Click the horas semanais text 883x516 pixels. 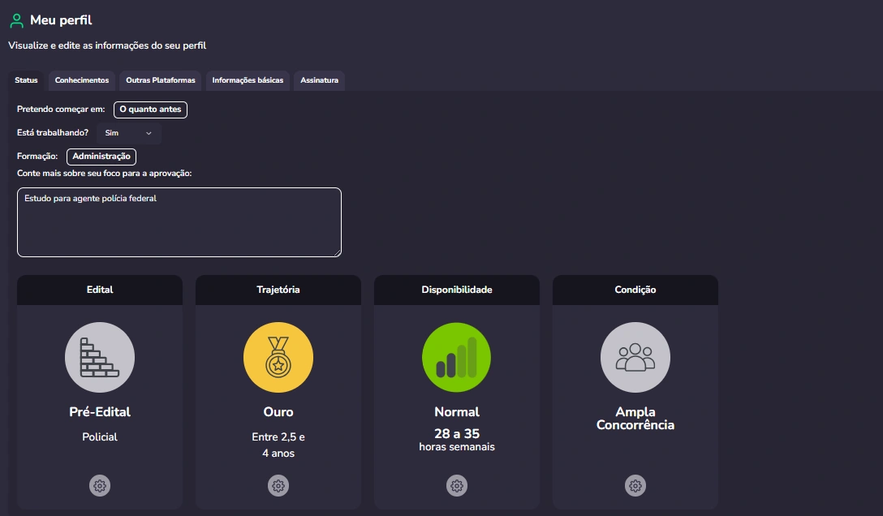tap(457, 447)
